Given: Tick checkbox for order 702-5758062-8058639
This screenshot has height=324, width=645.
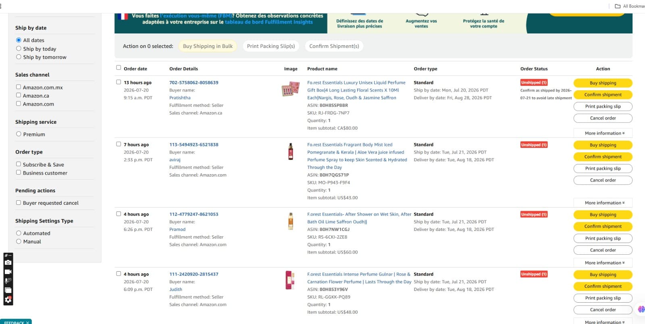Looking at the screenshot, I should [x=119, y=82].
